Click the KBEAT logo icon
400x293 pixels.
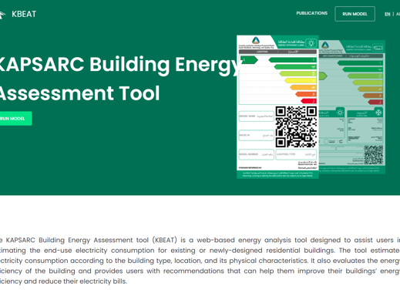(2, 15)
